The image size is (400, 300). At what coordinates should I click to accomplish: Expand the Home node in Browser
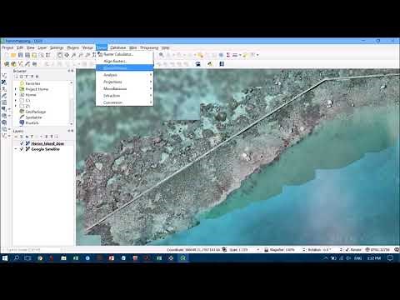(16, 95)
